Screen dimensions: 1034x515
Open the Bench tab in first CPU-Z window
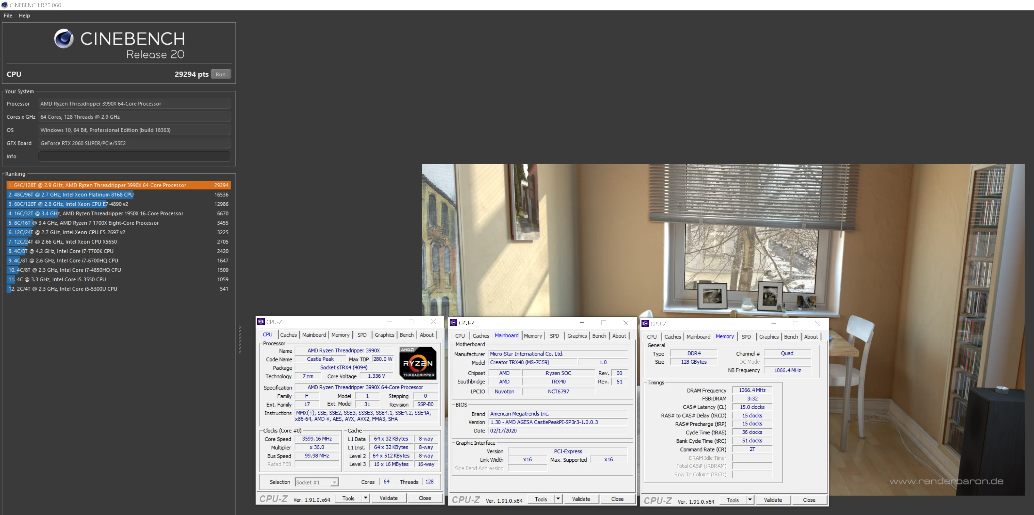[407, 335]
